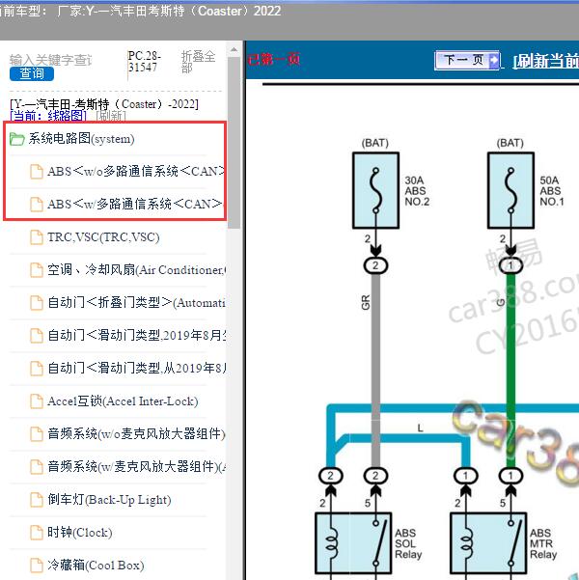Click the 查询 search button
Image resolution: width=579 pixels, height=580 pixels.
point(32,73)
